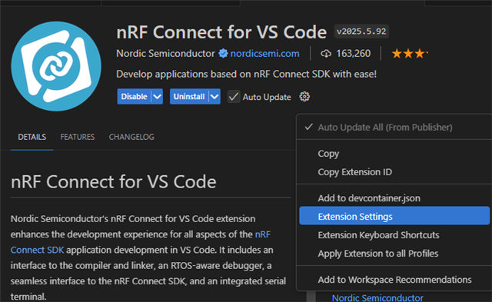Expand the Uninstall dropdown arrow

click(214, 97)
